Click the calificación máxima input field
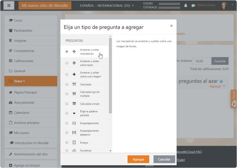This screenshot has width=237, height=168. [201, 61]
